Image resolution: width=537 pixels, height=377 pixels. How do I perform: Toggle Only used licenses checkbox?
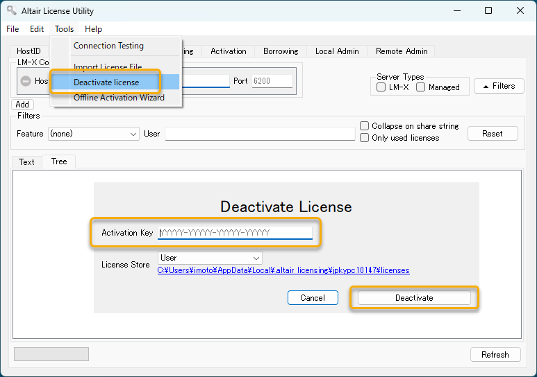point(365,138)
